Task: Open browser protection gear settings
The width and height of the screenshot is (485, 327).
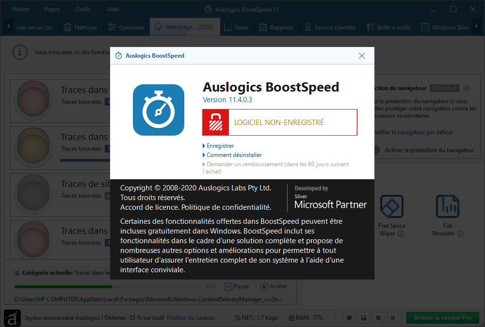Action: coord(467,88)
